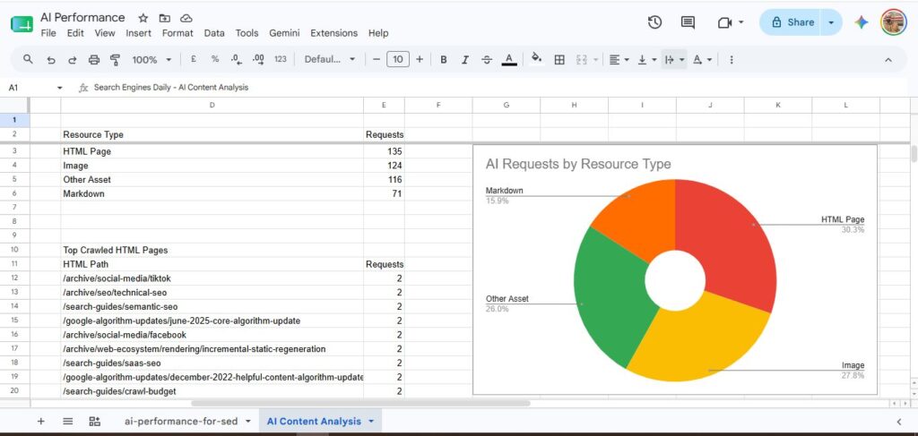The width and height of the screenshot is (918, 436).
Task: Open the Data menu
Action: point(214,33)
